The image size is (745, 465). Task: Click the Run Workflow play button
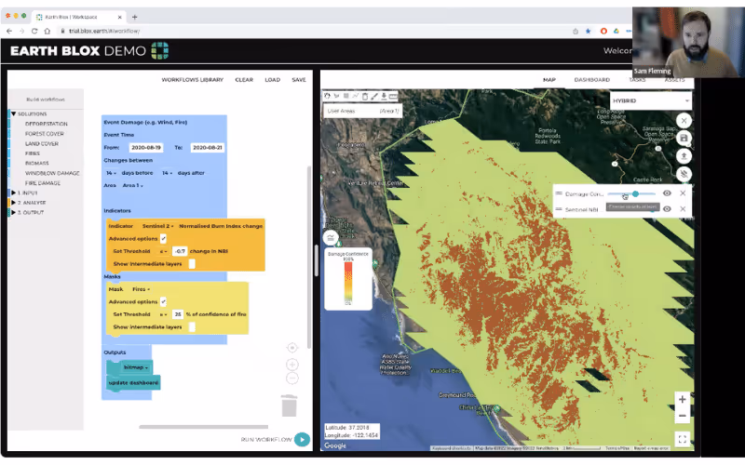point(302,439)
